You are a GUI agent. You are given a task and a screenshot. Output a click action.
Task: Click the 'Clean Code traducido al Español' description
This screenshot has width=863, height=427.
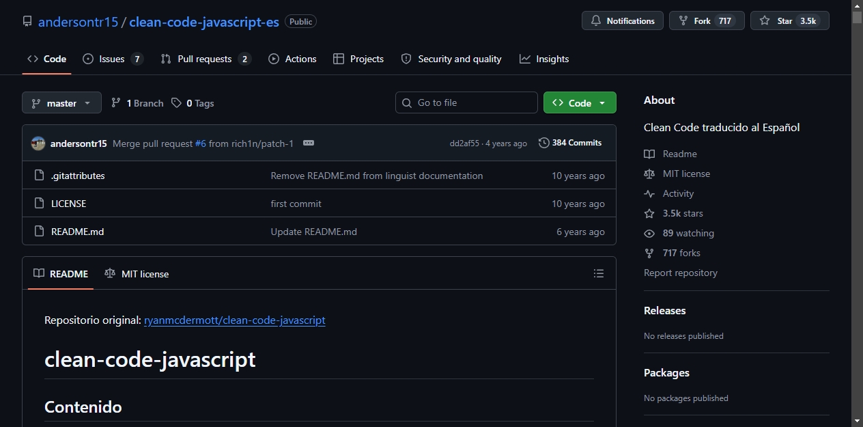pos(722,127)
